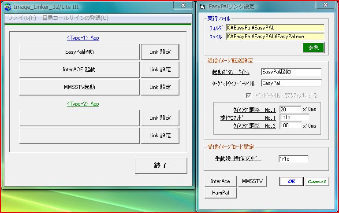Open Link 設定 next to MMSSTV起動
339x213 pixels.
point(160,87)
